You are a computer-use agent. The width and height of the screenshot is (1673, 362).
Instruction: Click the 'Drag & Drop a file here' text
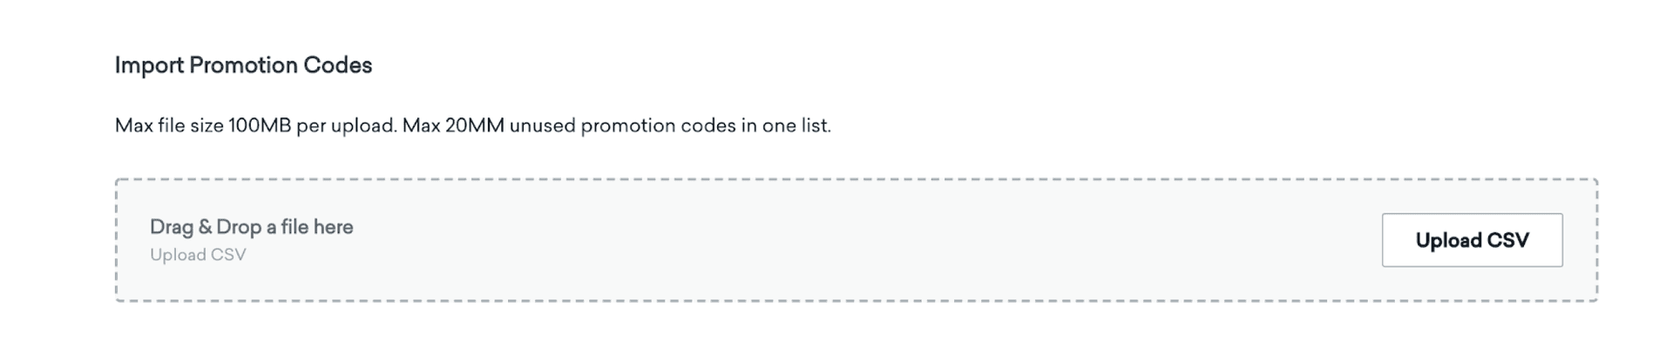pyautogui.click(x=251, y=227)
